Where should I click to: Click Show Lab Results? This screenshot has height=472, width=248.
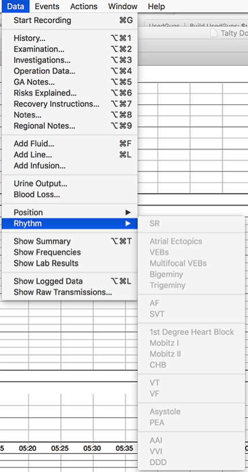pos(70,263)
